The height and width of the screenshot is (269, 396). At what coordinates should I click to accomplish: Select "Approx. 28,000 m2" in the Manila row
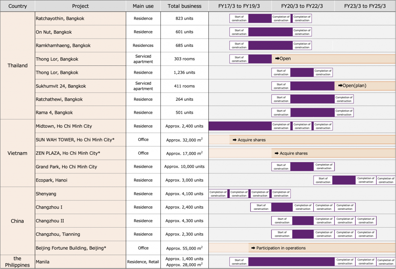(x=184, y=265)
